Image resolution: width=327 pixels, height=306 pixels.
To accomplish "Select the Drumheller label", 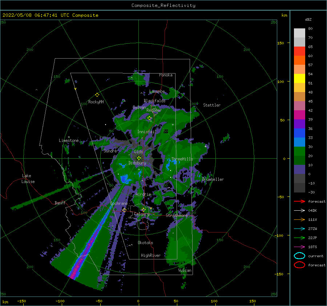I will click(213, 179).
